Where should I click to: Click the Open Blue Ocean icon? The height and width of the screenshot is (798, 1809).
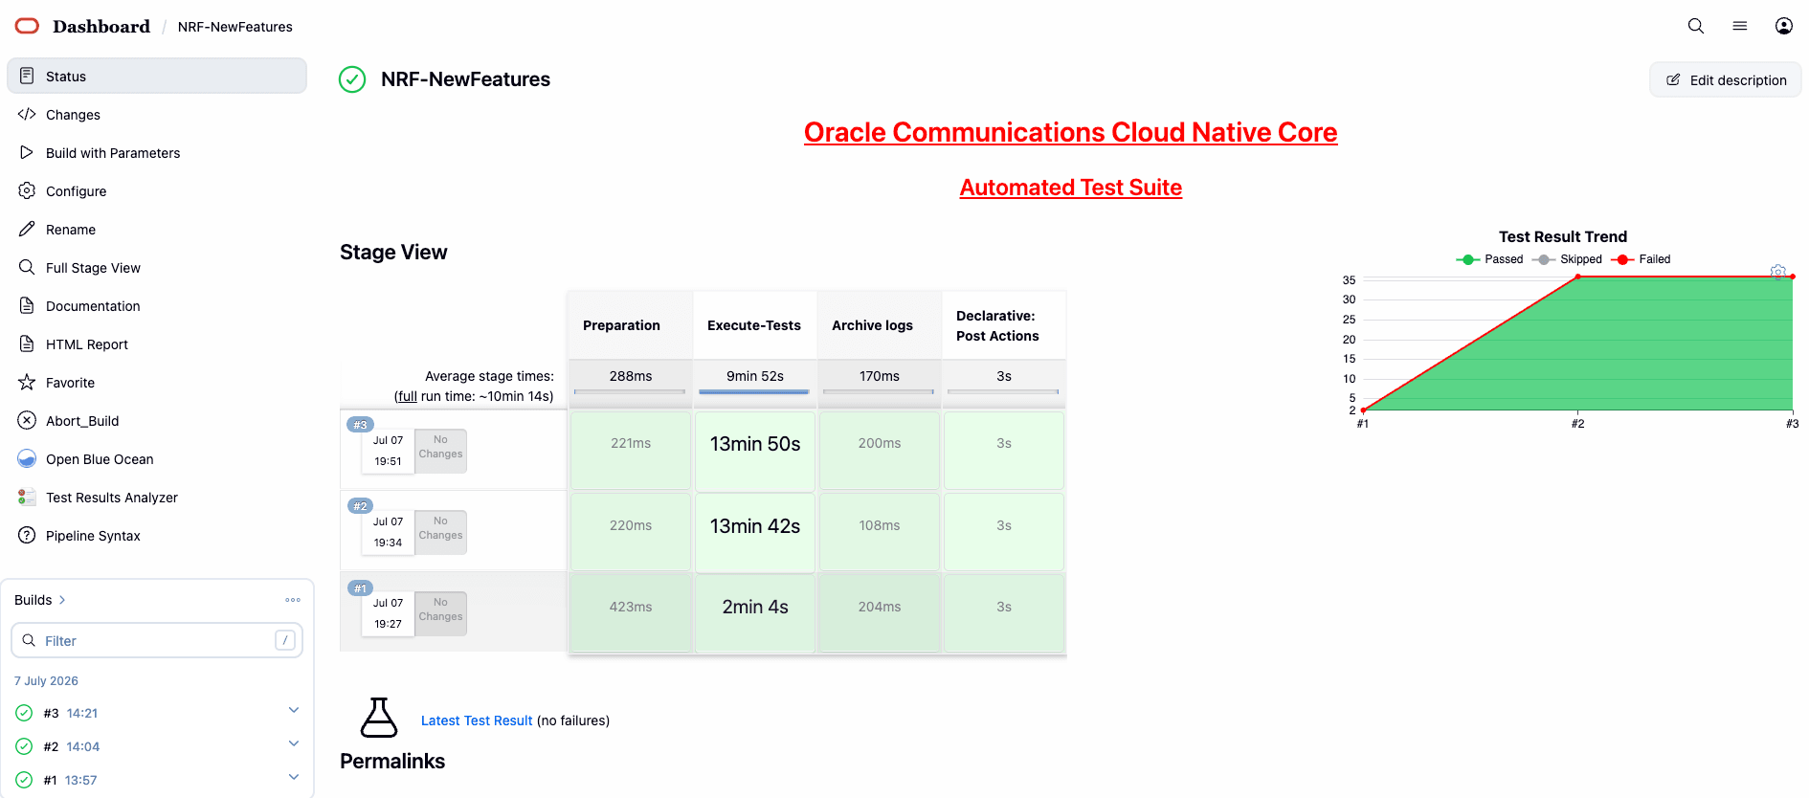point(27,458)
